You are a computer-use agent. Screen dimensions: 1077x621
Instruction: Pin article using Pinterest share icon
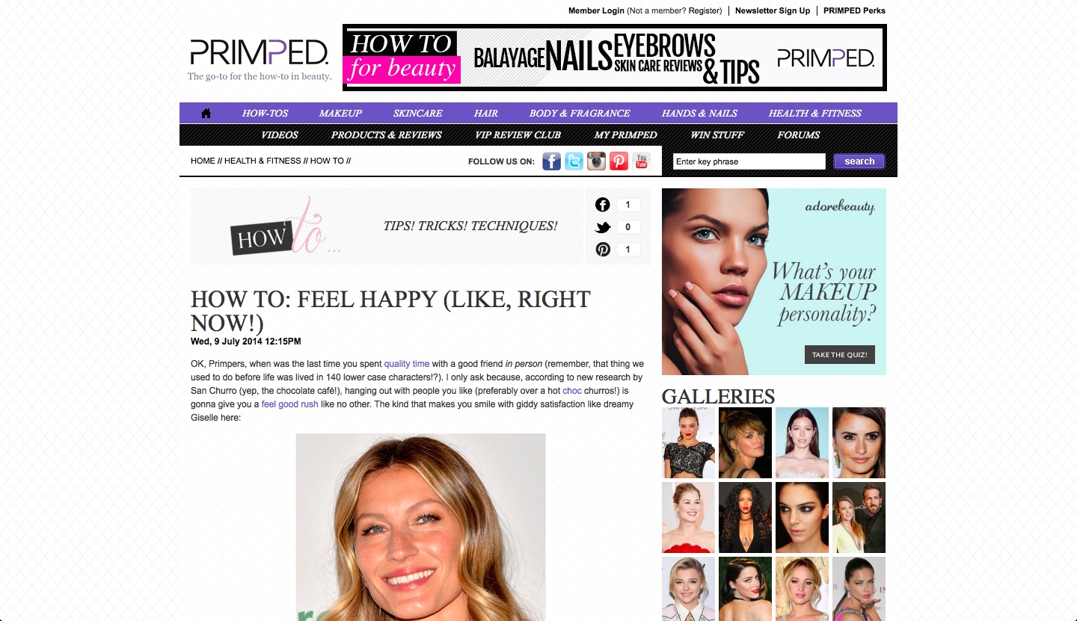coord(603,250)
